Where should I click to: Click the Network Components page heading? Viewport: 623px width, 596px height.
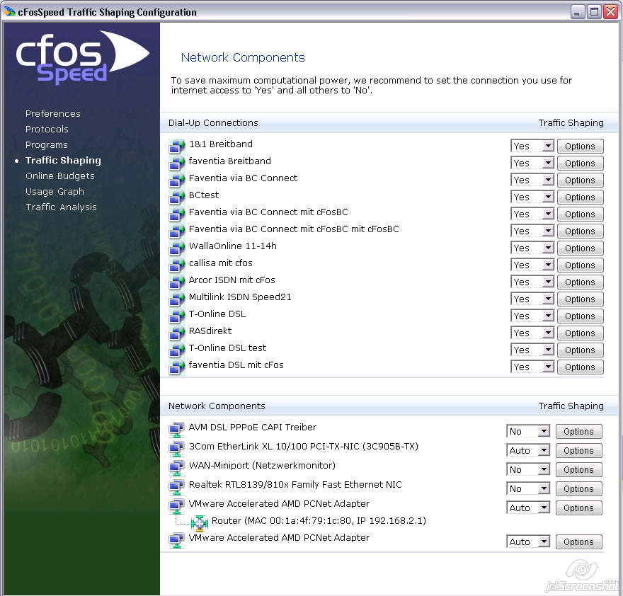243,57
